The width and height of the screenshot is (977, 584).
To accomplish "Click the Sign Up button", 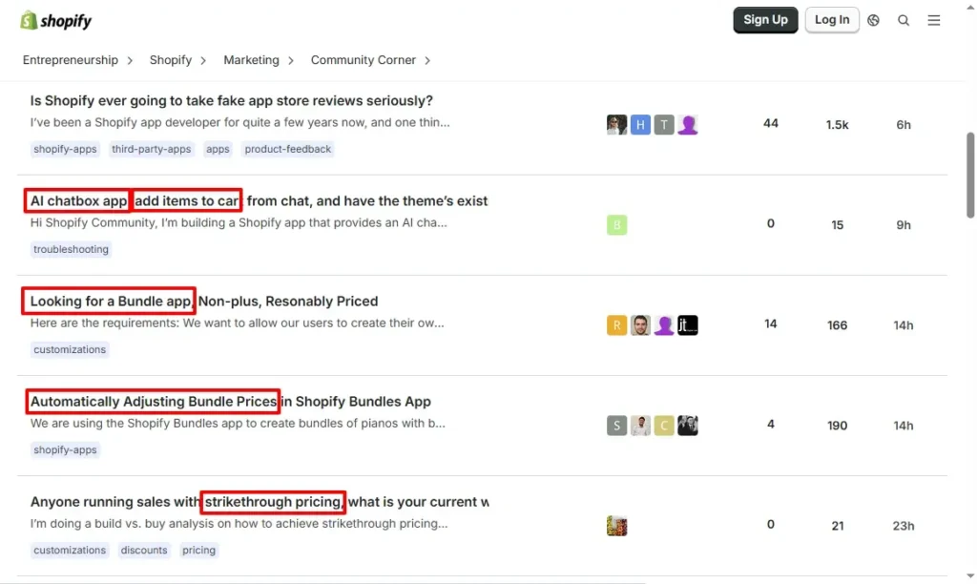I will pos(765,19).
